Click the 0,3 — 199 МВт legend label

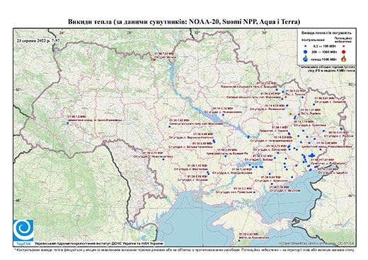point(325,46)
